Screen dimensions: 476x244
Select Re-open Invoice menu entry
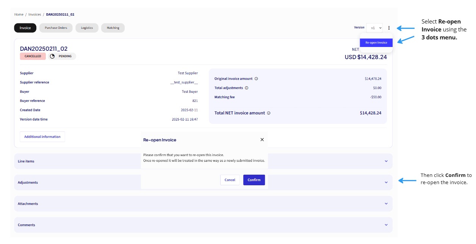tap(376, 43)
